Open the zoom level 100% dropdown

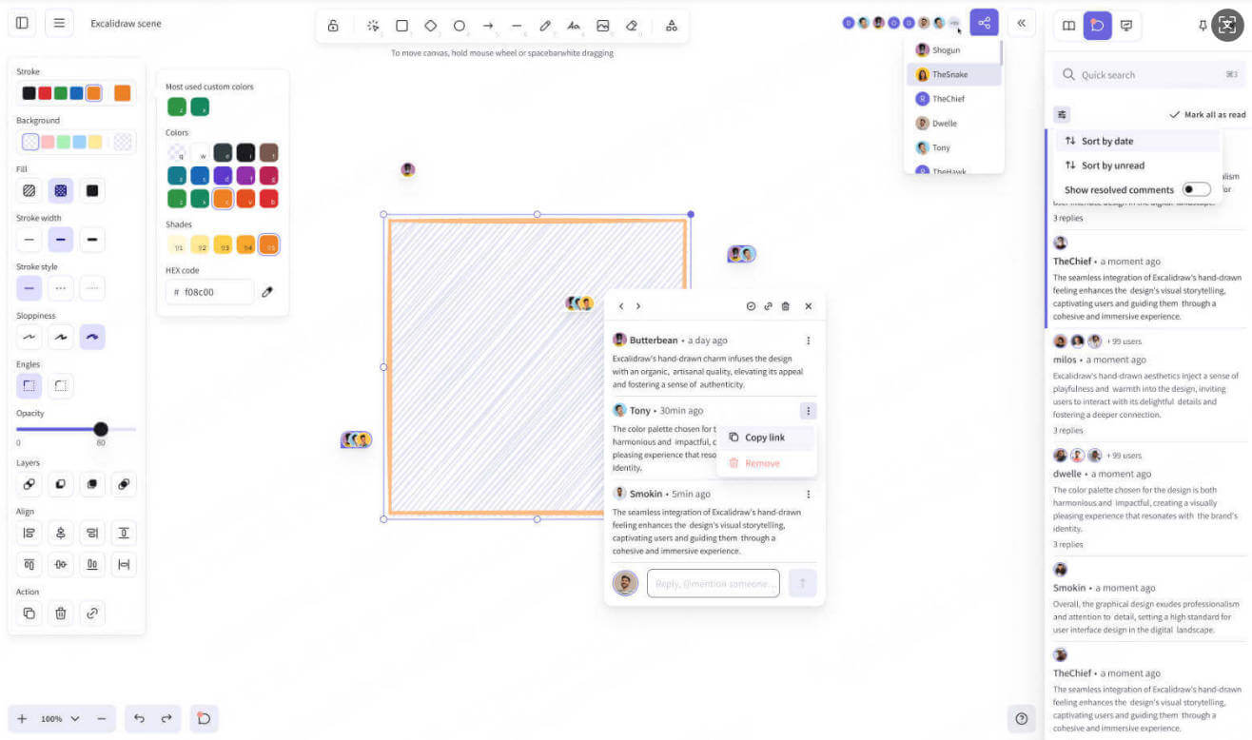coord(61,719)
